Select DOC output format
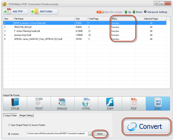Screen dimensions: 173x140 coord(158,104)
